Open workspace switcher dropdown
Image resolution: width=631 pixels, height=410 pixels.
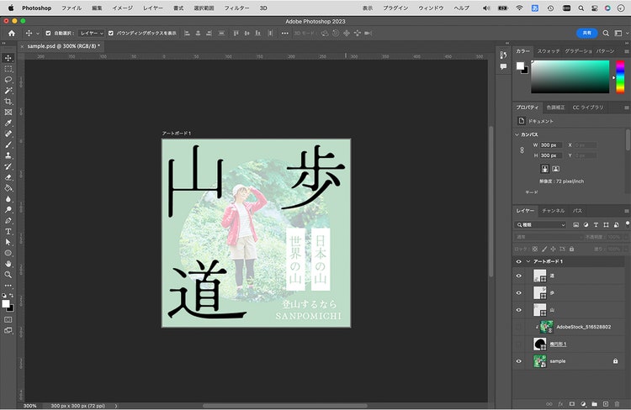point(620,34)
